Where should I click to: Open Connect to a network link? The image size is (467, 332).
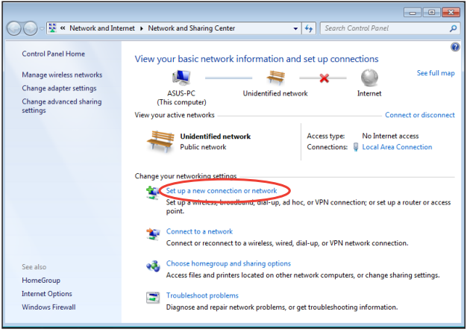point(199,231)
